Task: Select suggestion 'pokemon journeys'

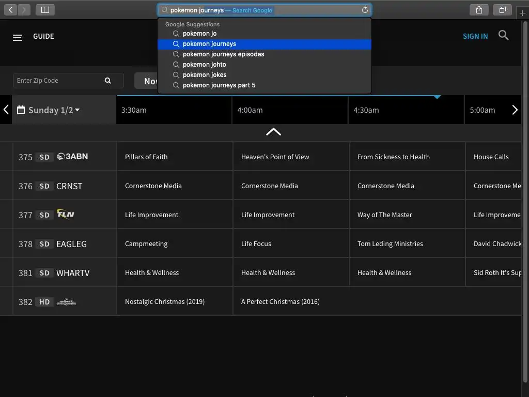Action: point(264,44)
